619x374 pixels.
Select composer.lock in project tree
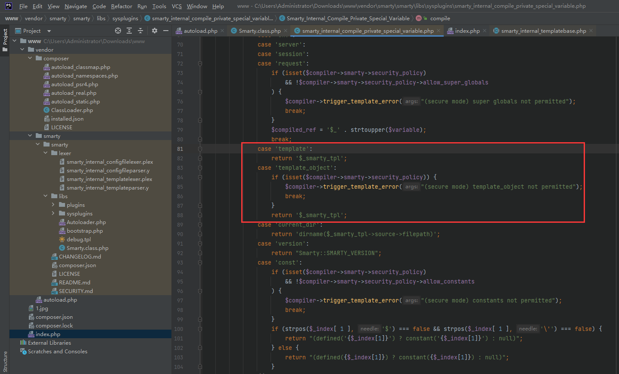click(54, 325)
